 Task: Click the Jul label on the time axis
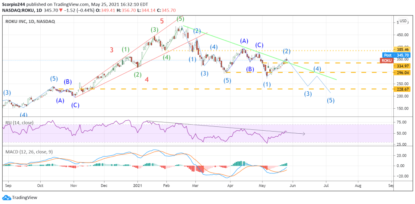point(326,186)
